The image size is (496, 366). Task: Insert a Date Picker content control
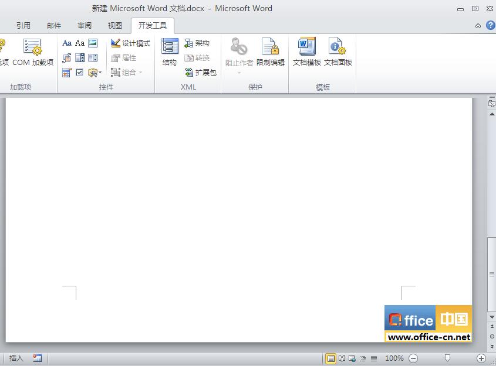[67, 73]
